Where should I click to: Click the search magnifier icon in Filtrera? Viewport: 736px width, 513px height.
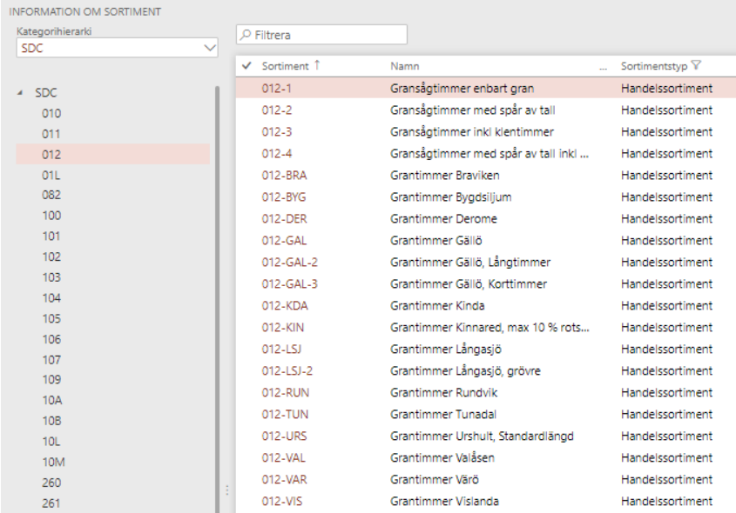tap(246, 35)
